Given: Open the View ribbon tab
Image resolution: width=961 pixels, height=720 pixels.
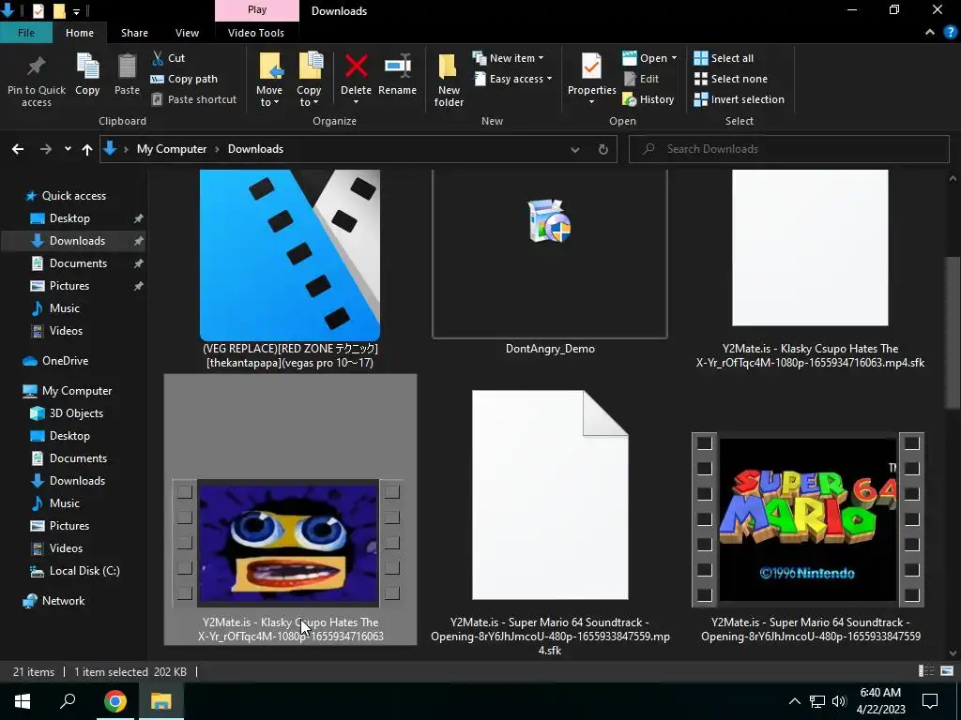Looking at the screenshot, I should 187,33.
